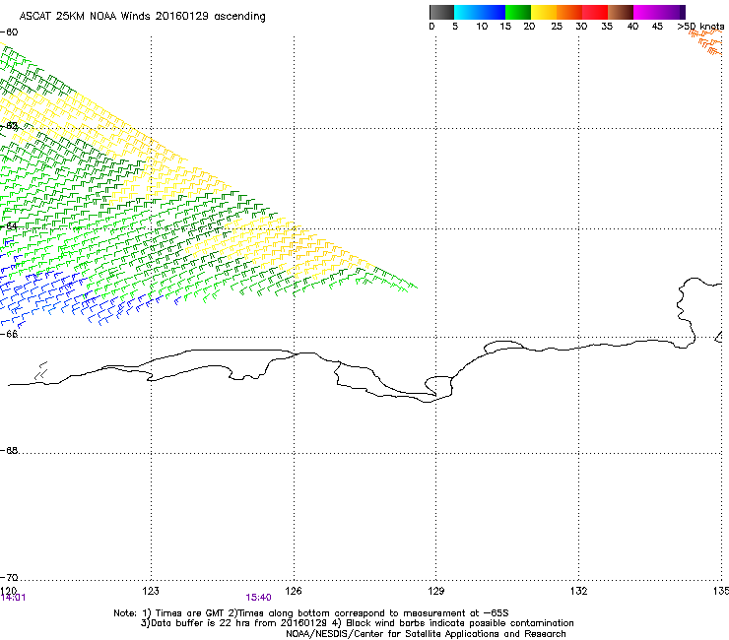729x640 pixels.
Task: Click the black contaminated wind barbs near the coastline
Action: click(41, 371)
